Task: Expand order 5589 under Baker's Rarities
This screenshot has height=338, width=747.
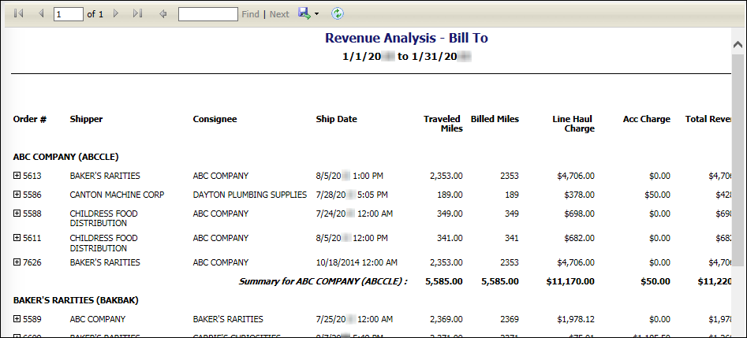Action: [x=17, y=319]
